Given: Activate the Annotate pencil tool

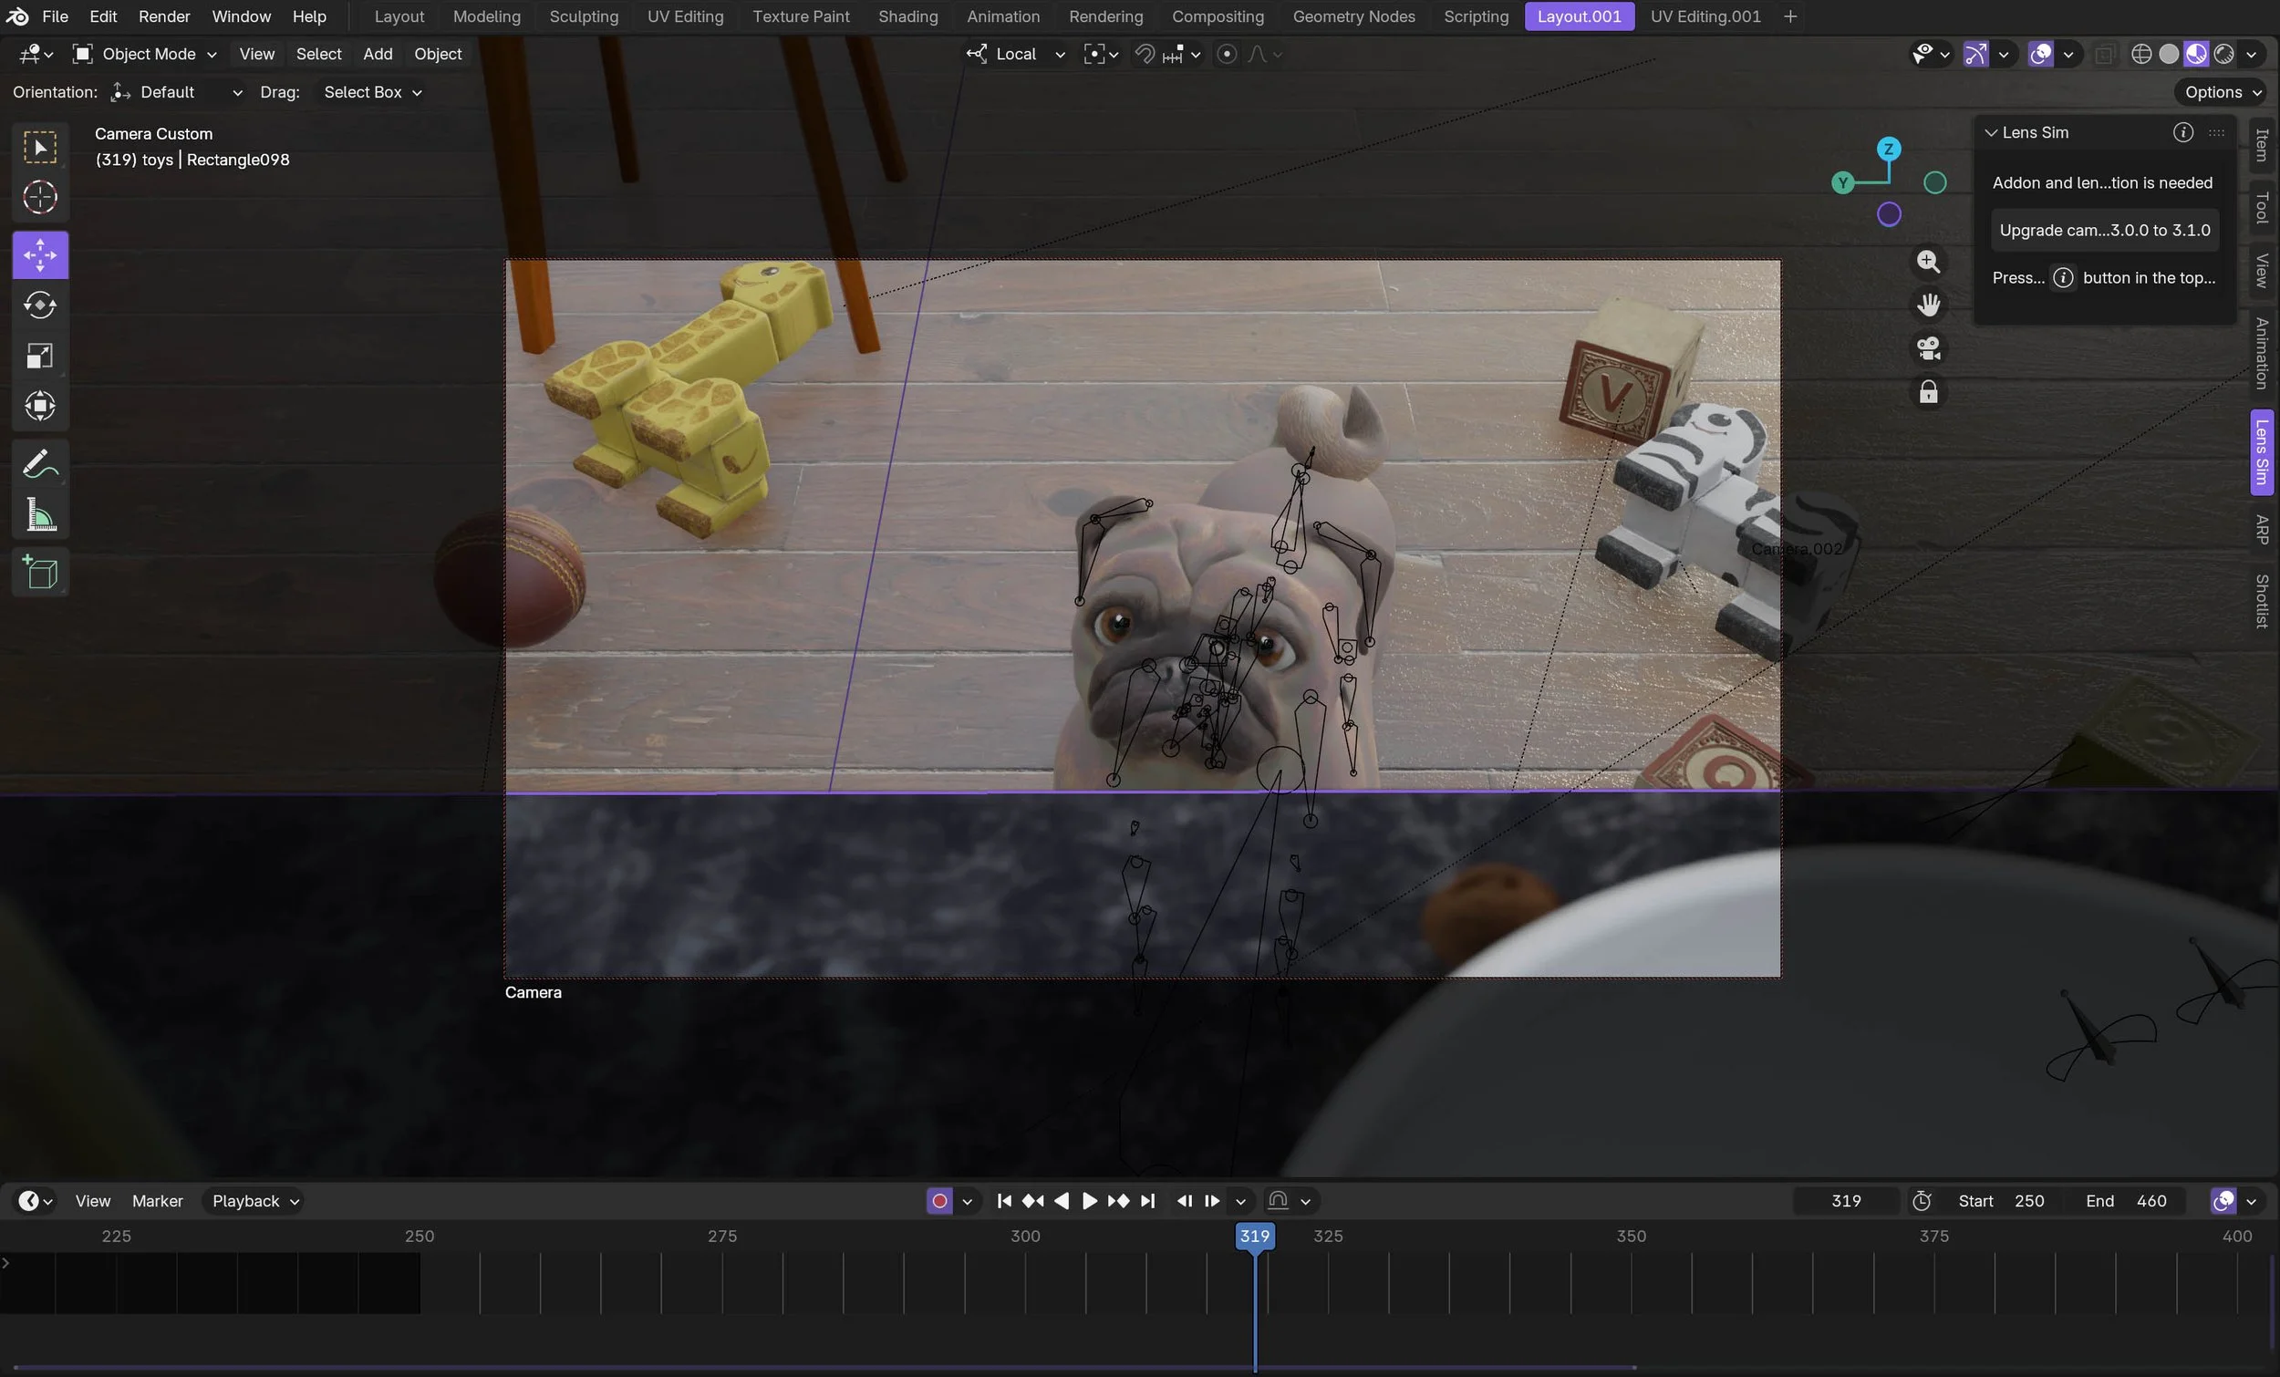Looking at the screenshot, I should point(40,462).
